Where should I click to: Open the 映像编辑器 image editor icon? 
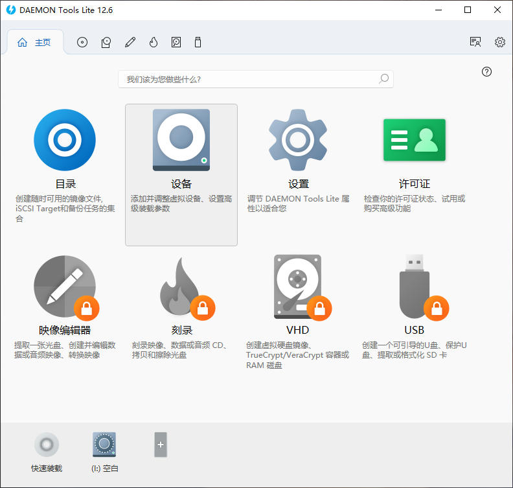coord(66,287)
